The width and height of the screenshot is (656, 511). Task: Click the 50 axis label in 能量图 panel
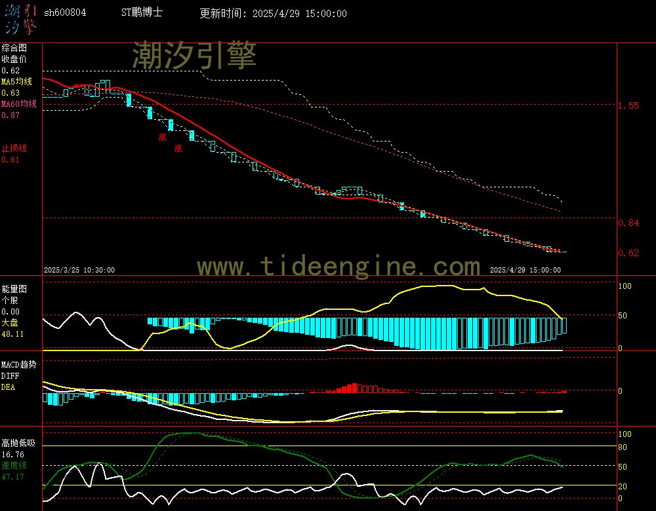(x=623, y=316)
